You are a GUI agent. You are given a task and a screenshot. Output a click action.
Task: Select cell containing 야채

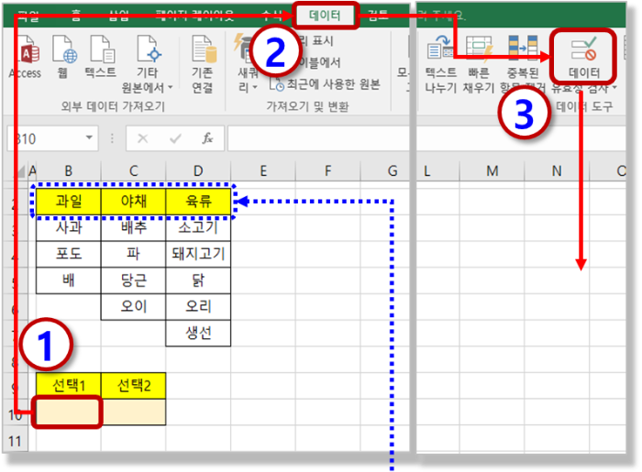click(x=134, y=202)
